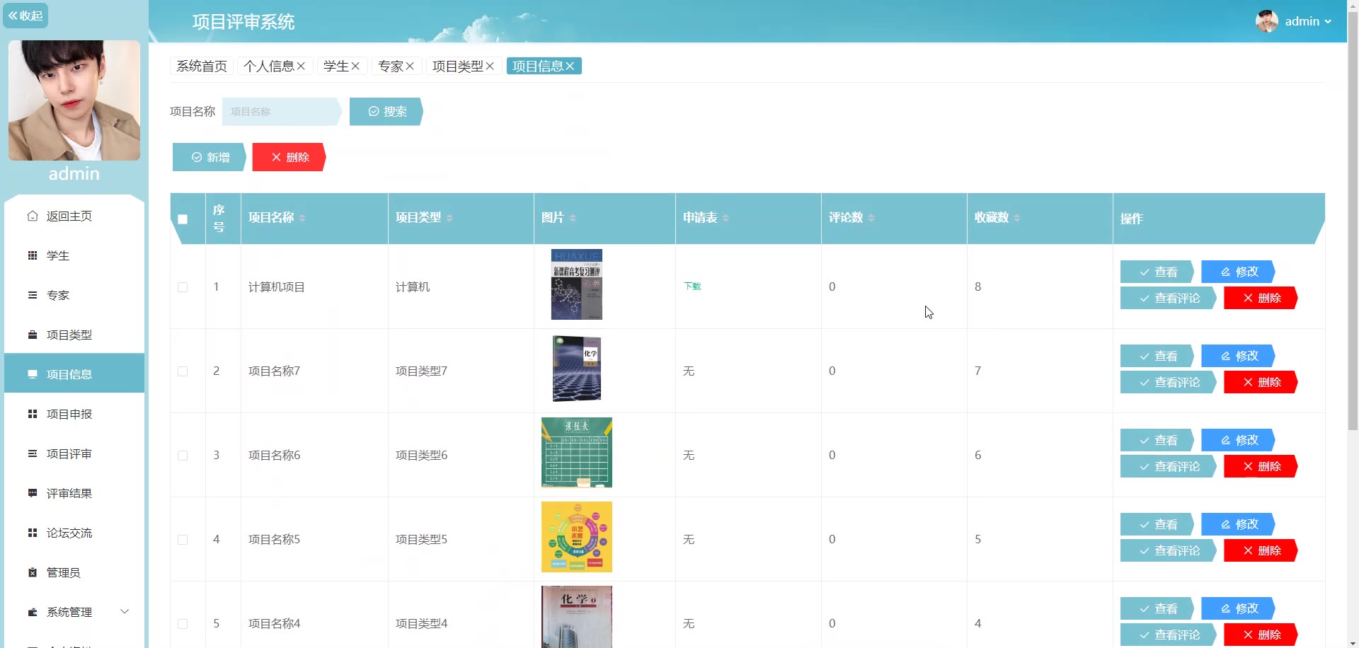This screenshot has width=1359, height=648.
Task: Collapse the sidebar with 收起 button
Action: [x=25, y=16]
